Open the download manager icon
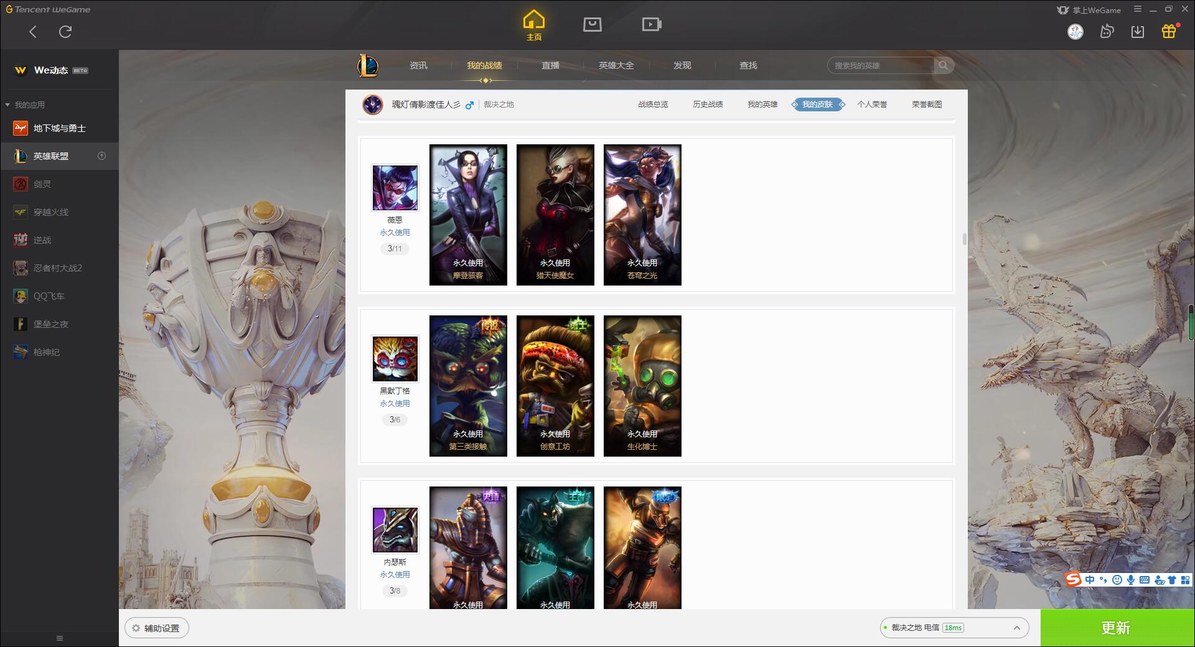Viewport: 1195px width, 647px height. coord(1138,32)
